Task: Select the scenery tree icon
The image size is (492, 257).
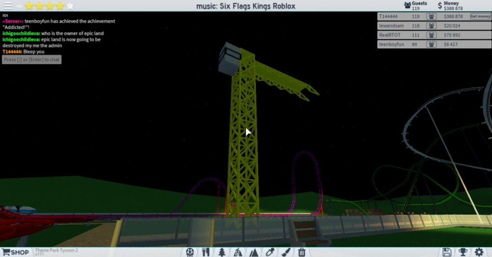Action: pos(222,252)
